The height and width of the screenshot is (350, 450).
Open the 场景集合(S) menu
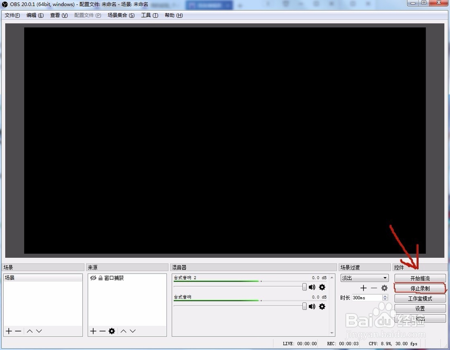pyautogui.click(x=121, y=15)
